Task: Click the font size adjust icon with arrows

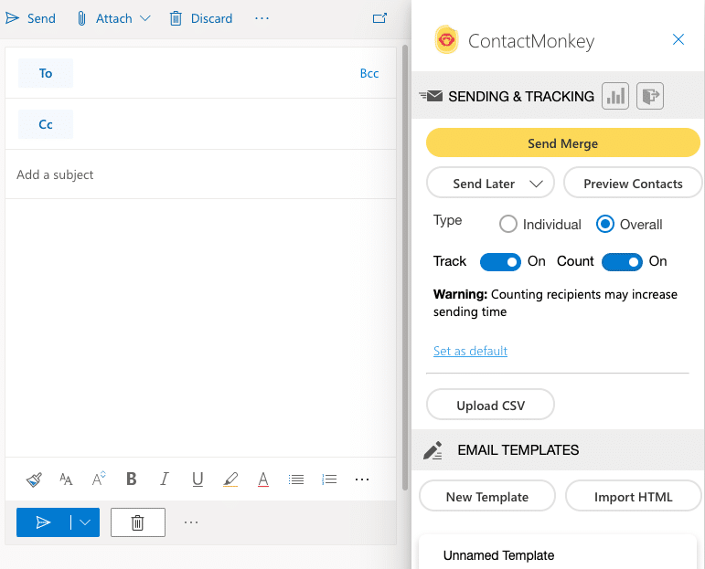Action: 99,479
